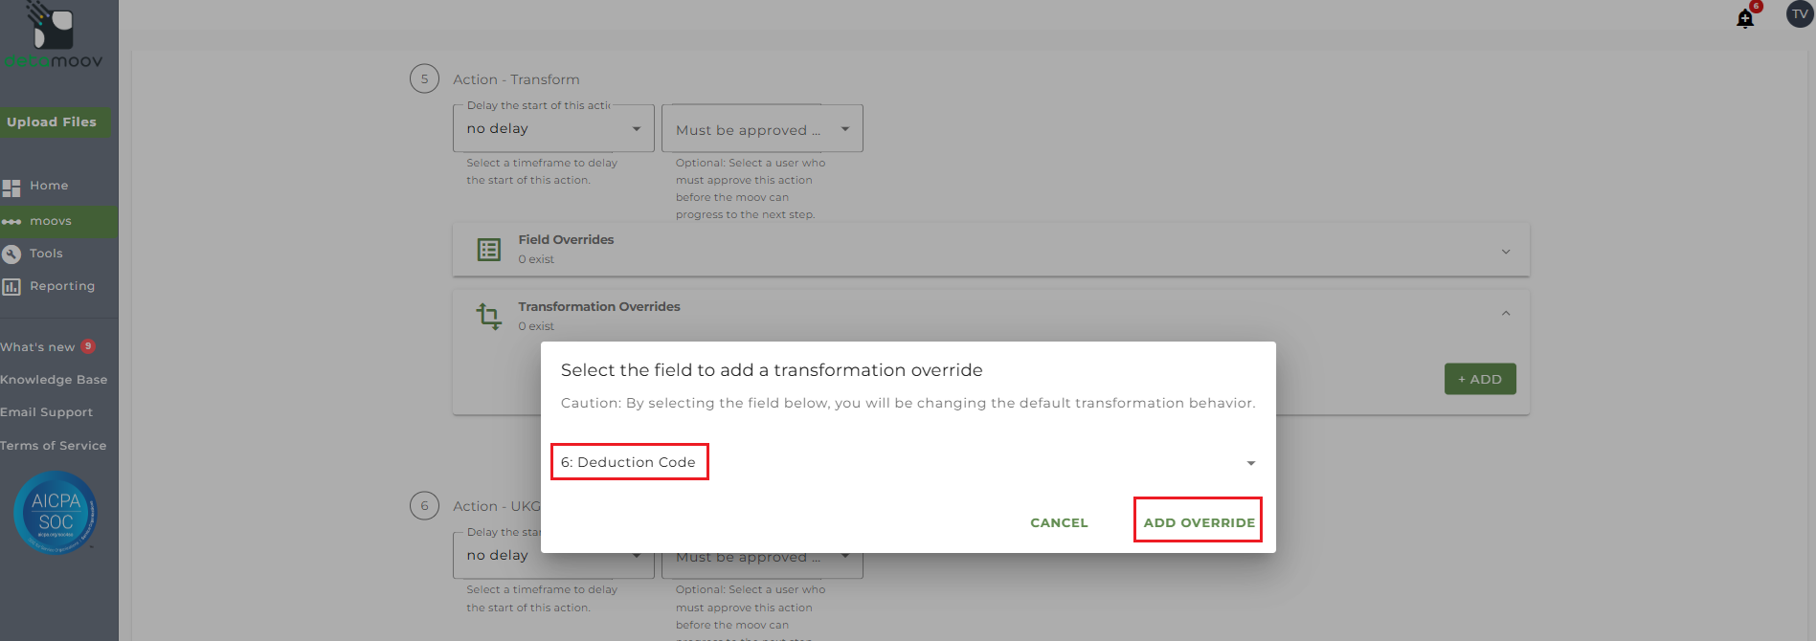Click the Transformation Overrides crop icon
The image size is (1816, 641).
click(489, 316)
